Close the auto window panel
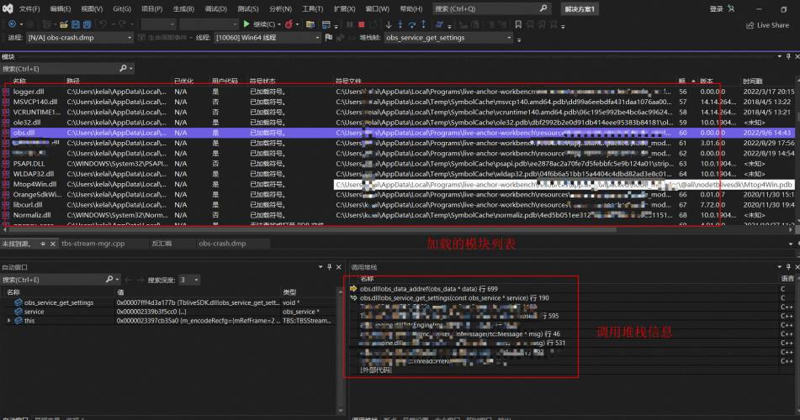800x420 pixels. coord(339,267)
